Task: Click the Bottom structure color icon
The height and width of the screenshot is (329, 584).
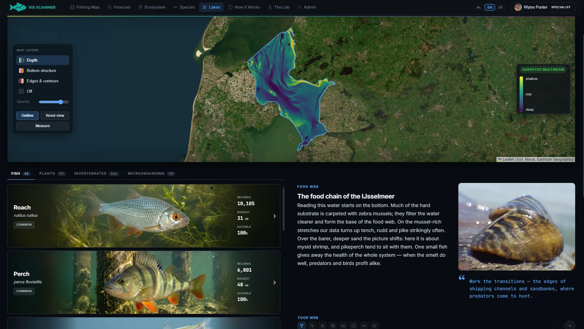Action: [x=21, y=70]
